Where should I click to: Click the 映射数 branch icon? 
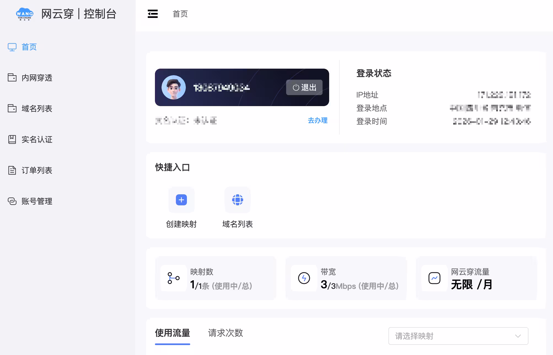coord(174,278)
